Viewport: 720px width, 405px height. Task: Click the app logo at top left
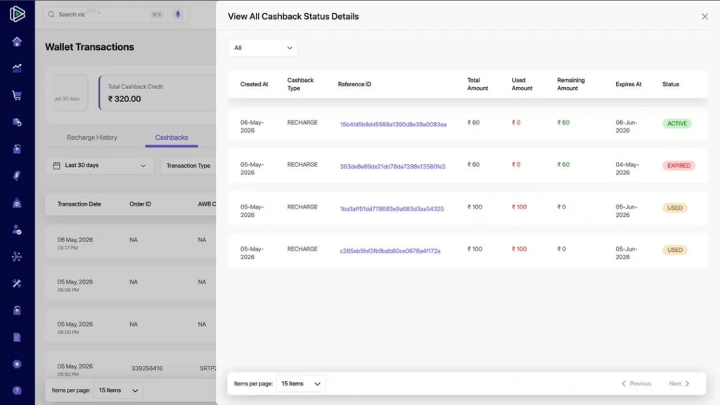[18, 14]
